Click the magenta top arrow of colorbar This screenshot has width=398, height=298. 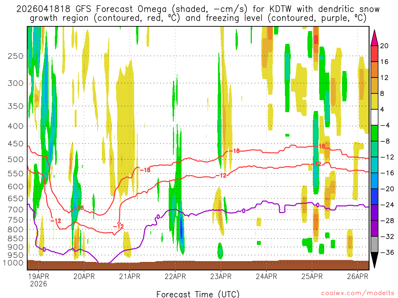coord(374,38)
